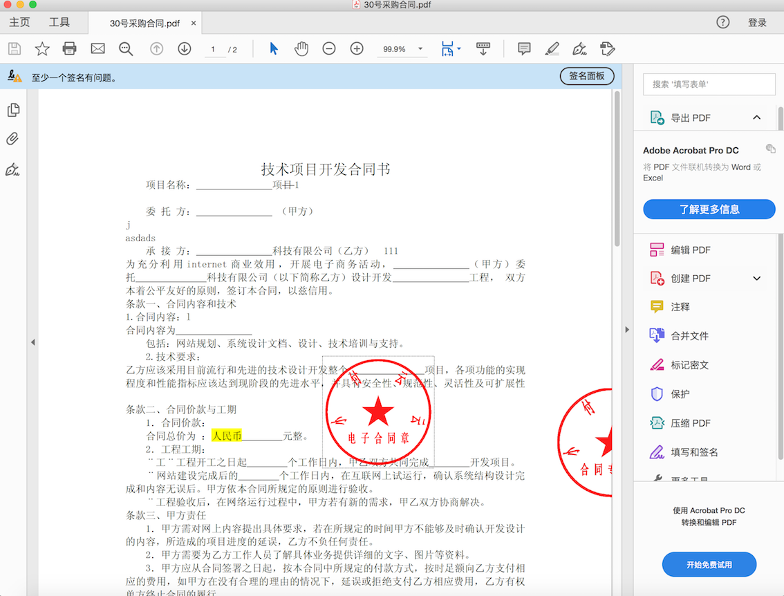
Task: Select the 30号采购合同.pdf document tab
Action: 144,24
